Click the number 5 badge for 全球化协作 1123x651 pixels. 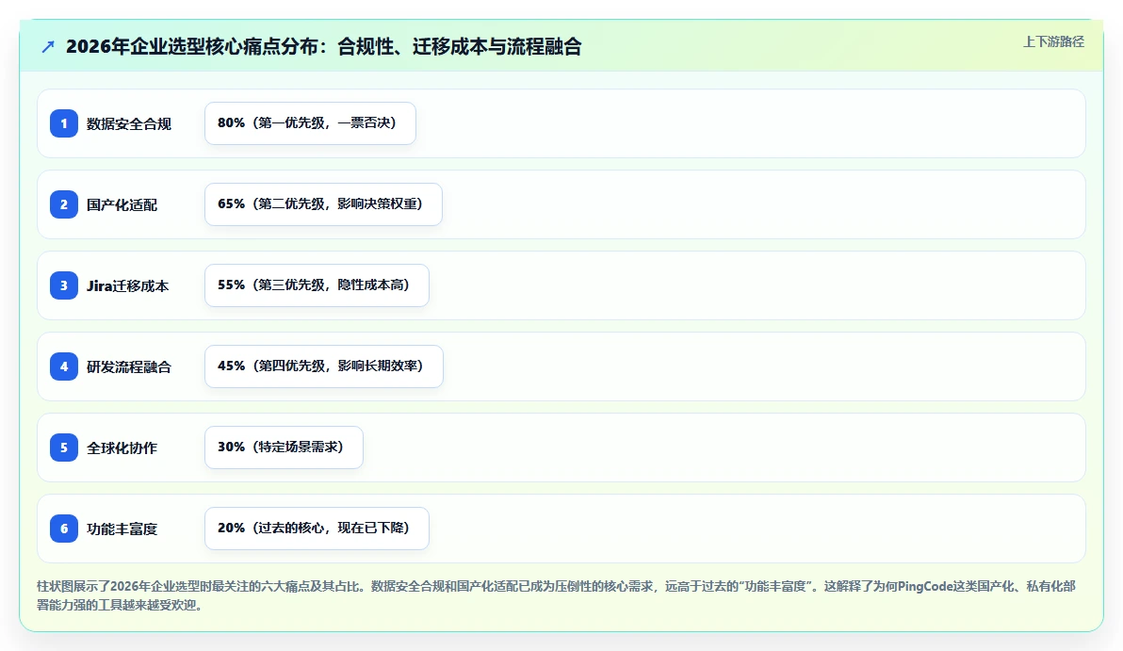(x=64, y=447)
